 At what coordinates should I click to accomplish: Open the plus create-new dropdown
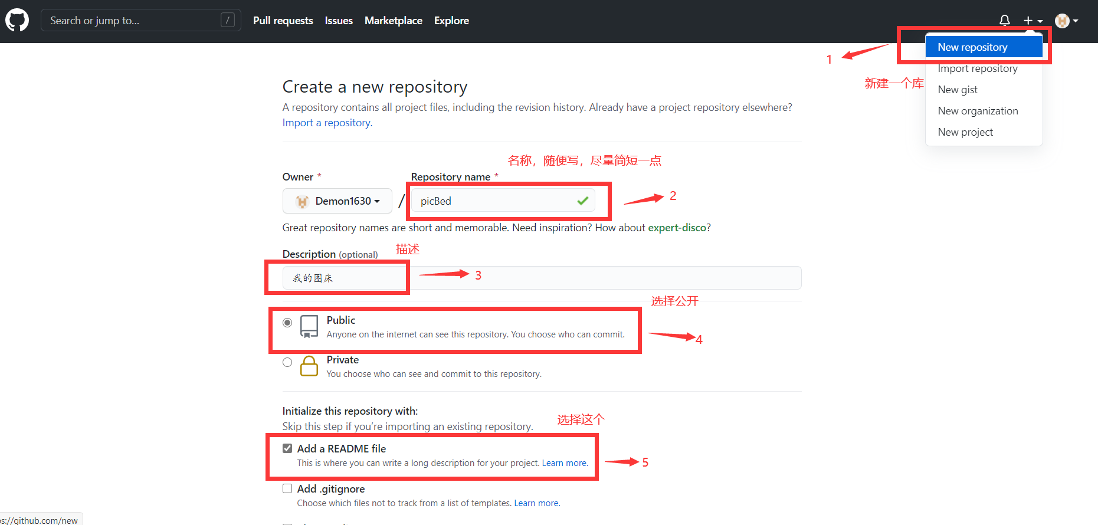[x=1033, y=21]
